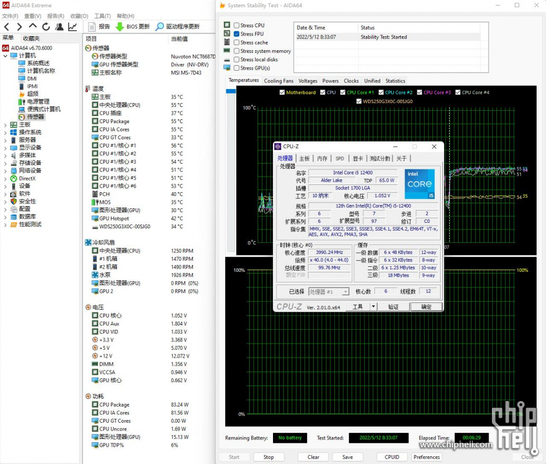
Task: Select the 超频 overclock item in the tree
Action: point(28,94)
